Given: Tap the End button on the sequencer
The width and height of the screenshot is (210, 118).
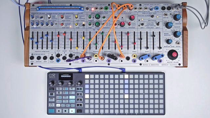Looking at the screenshot, I should 59,101.
